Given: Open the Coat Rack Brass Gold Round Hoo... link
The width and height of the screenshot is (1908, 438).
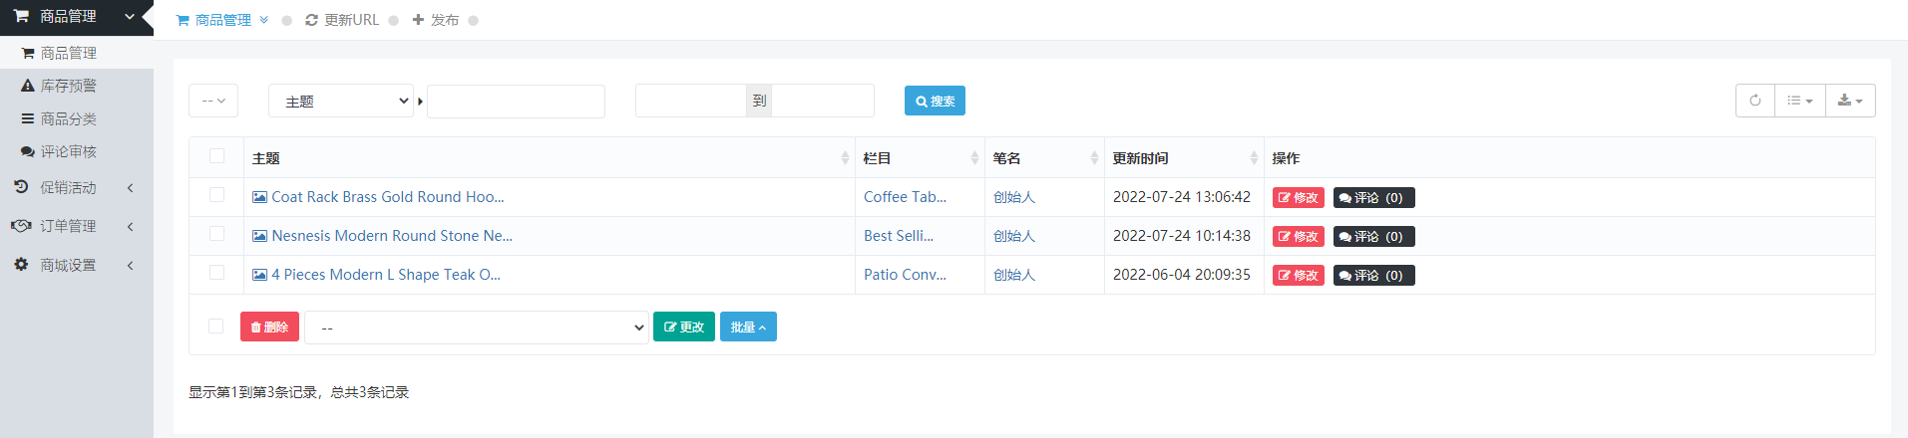Looking at the screenshot, I should pos(388,197).
